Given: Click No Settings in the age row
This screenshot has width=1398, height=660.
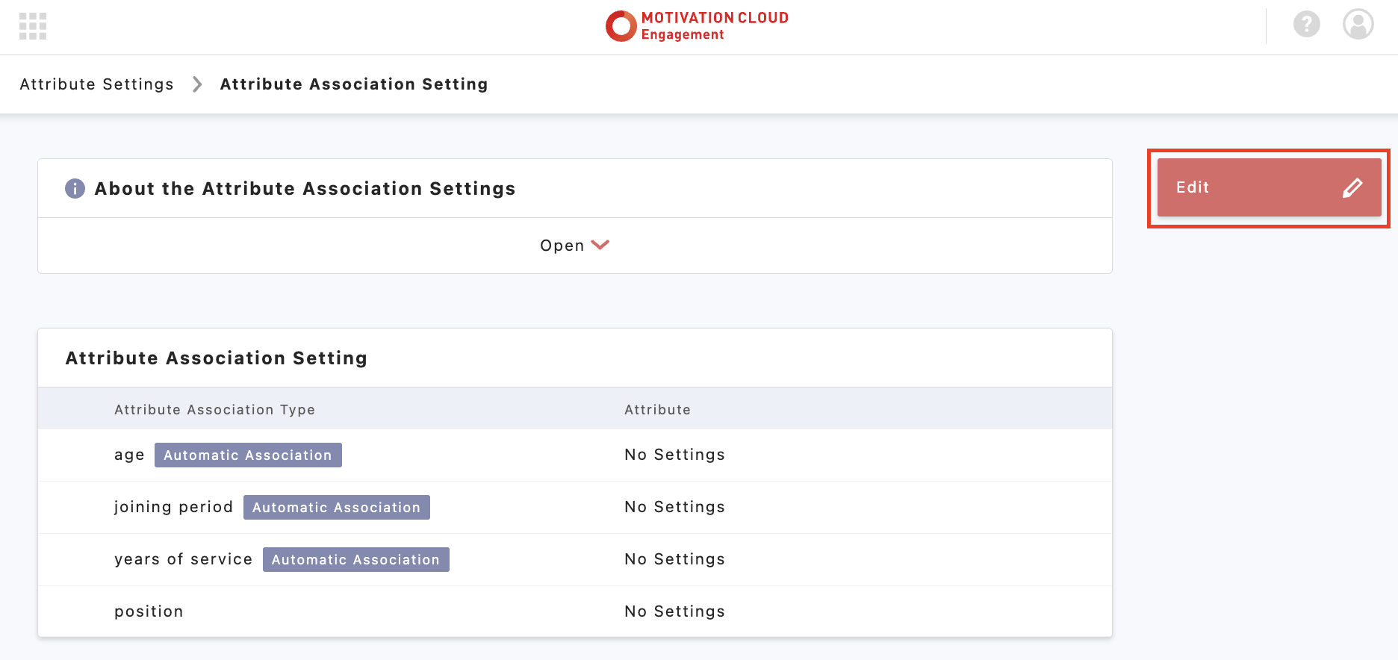Looking at the screenshot, I should pyautogui.click(x=674, y=455).
